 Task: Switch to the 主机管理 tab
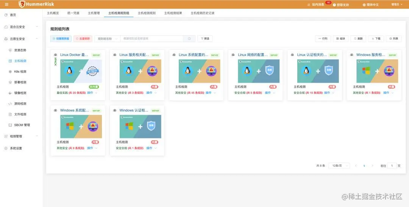[94, 13]
